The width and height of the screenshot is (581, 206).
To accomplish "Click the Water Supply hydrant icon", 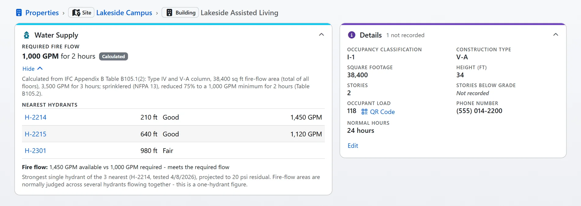I will [x=27, y=35].
